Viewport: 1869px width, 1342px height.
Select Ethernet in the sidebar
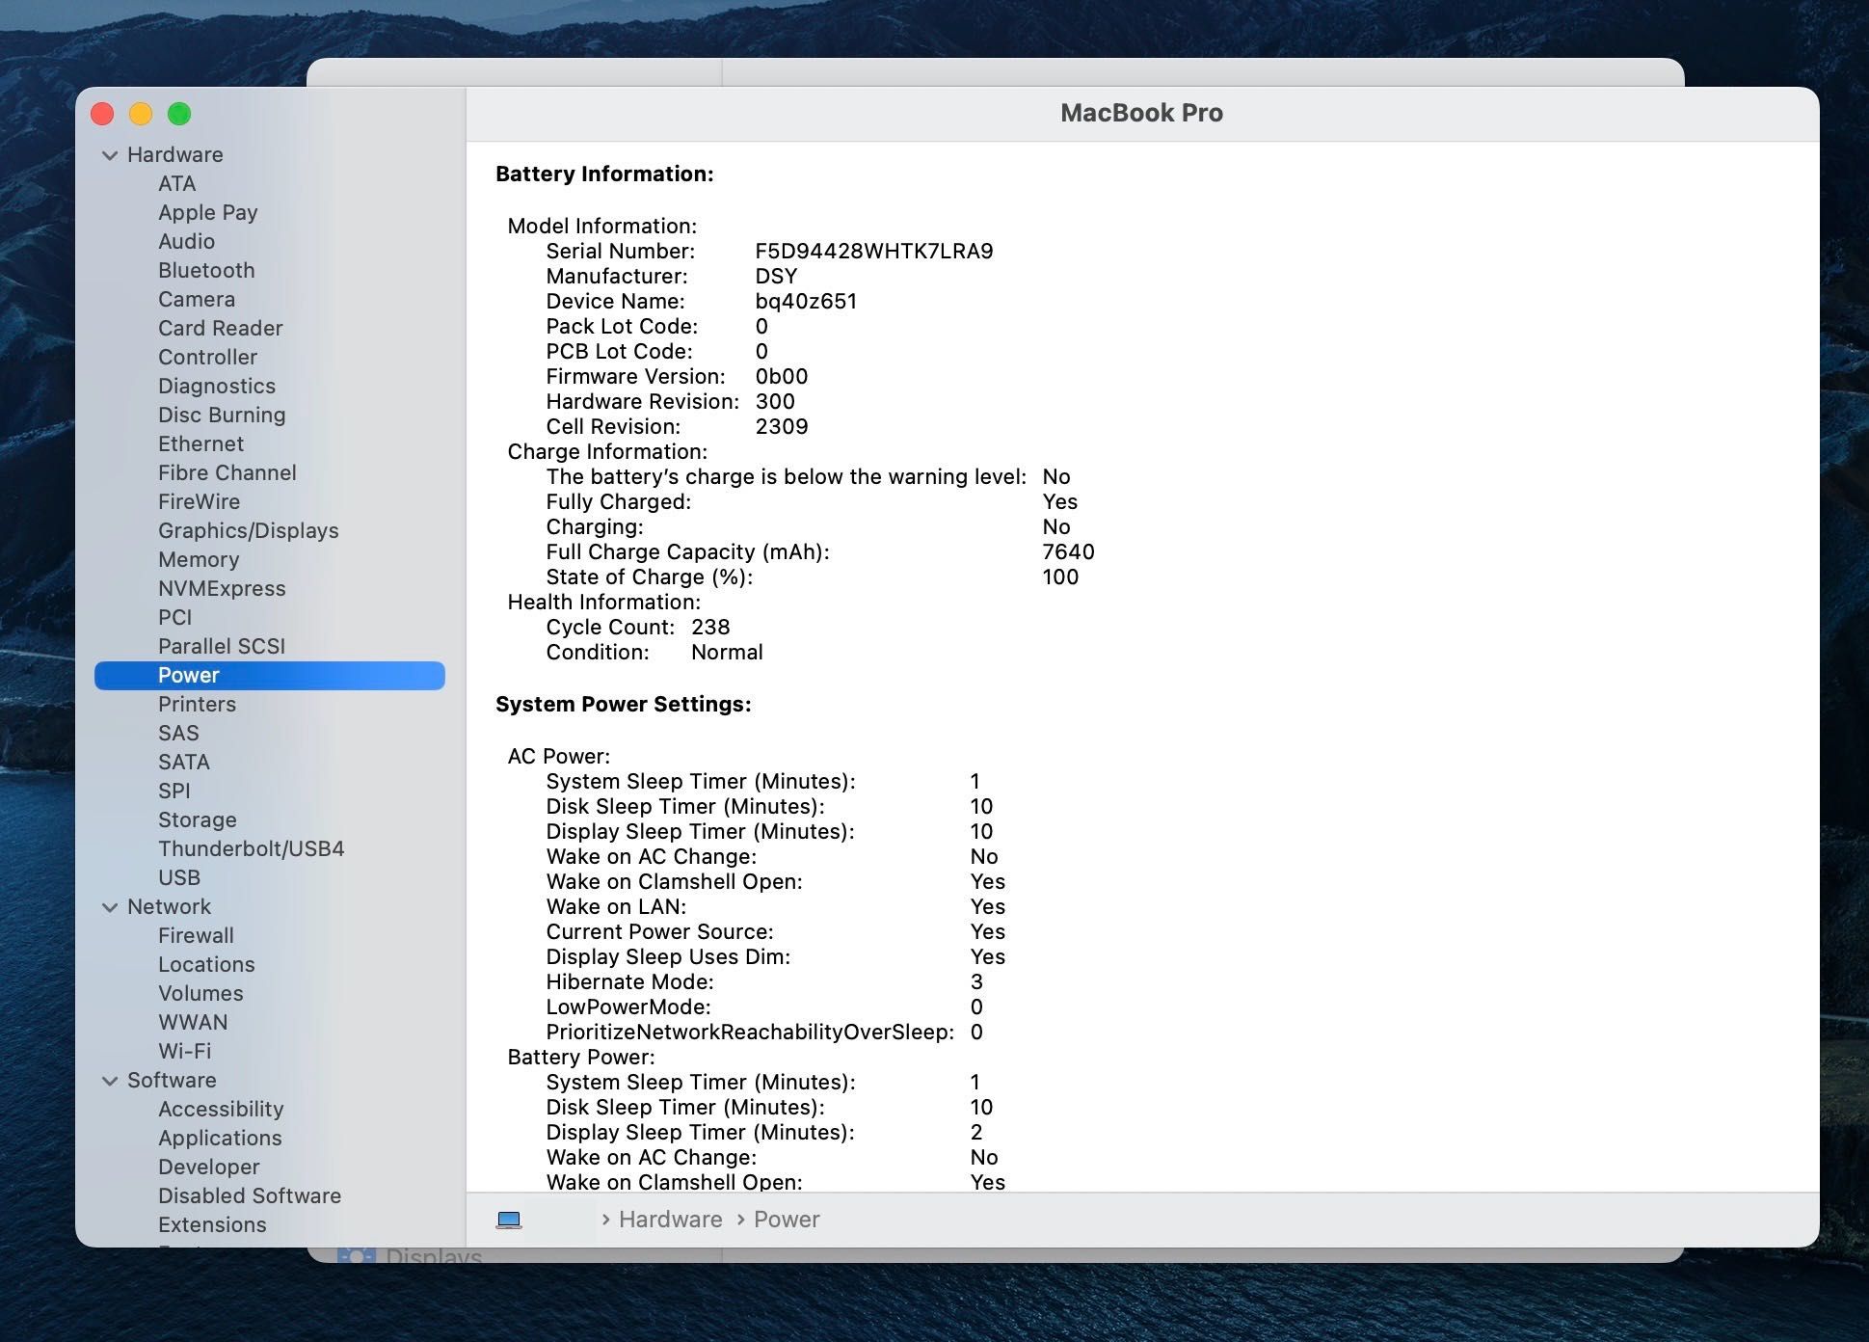tap(200, 444)
